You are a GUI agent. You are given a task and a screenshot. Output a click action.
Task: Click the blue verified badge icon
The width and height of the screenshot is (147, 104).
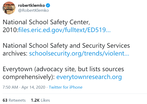48,5
